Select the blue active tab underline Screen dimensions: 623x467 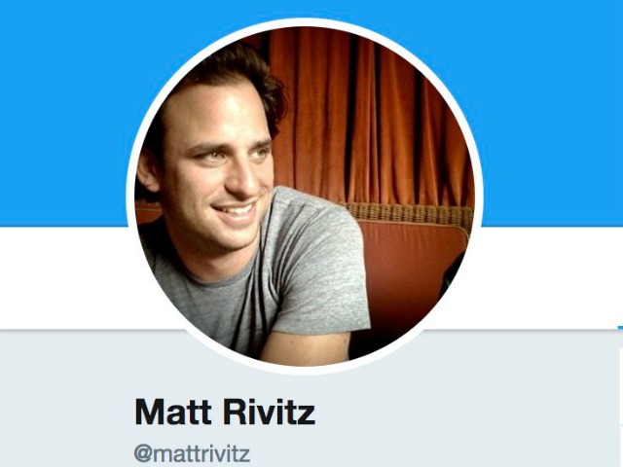tap(620, 327)
